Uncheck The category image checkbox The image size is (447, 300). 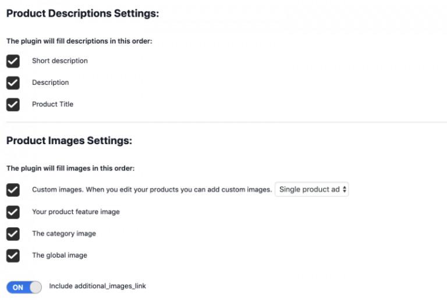[13, 234]
